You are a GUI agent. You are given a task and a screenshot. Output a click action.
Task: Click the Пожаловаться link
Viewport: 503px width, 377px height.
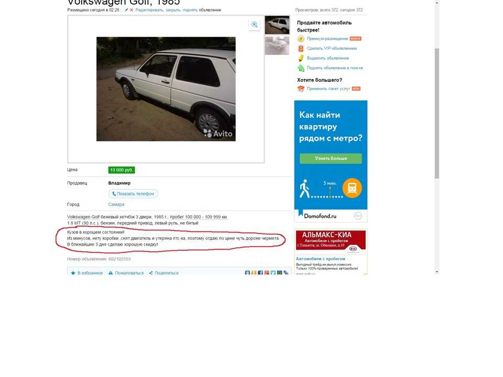pyautogui.click(x=129, y=273)
